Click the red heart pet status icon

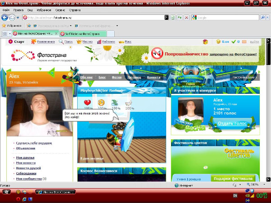tap(88, 102)
